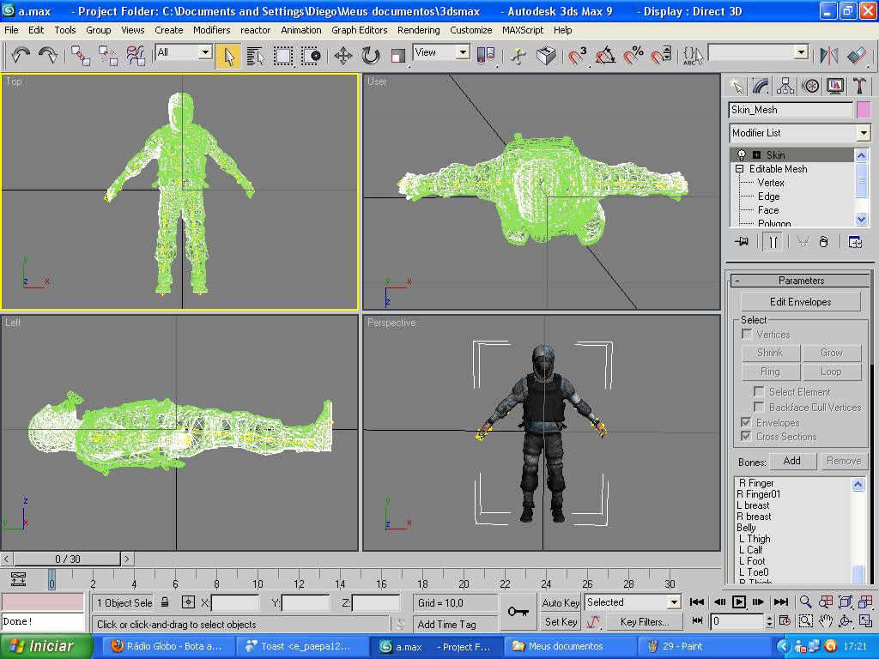Open the Graph Editors menu

point(360,30)
